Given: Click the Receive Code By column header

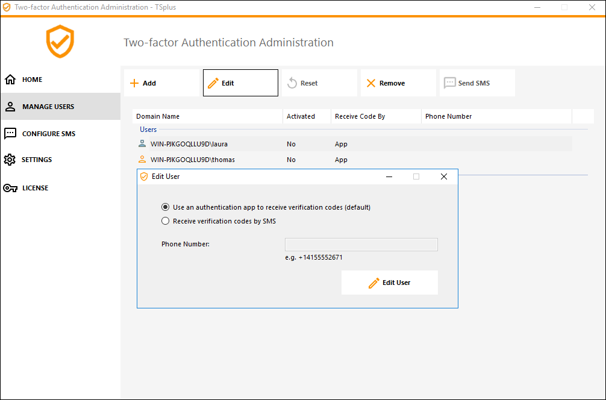Looking at the screenshot, I should click(x=360, y=116).
